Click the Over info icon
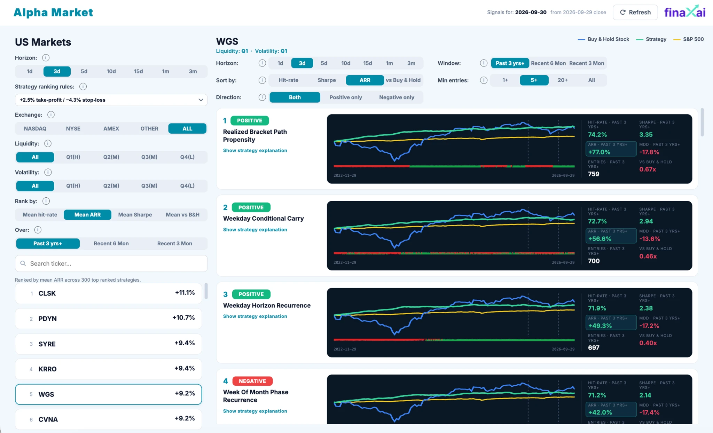The width and height of the screenshot is (713, 433). [38, 230]
